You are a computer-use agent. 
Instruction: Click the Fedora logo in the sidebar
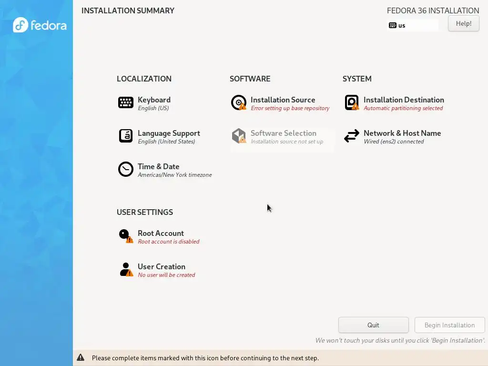coord(40,25)
